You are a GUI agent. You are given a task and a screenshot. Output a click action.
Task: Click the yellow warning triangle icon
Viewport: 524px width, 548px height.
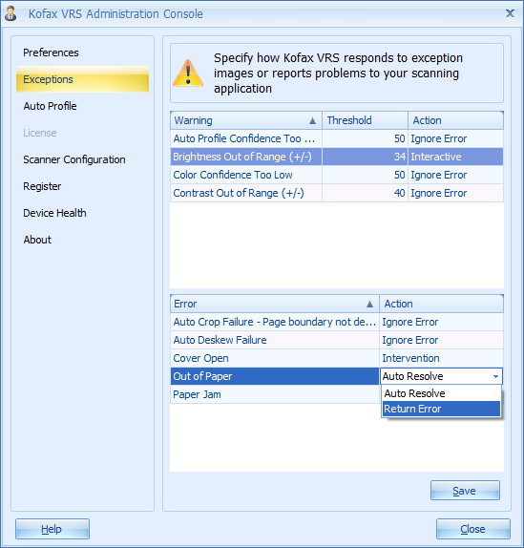click(188, 74)
